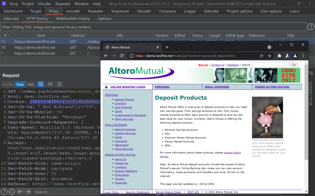Click the Sign In link
The image size is (315, 196).
click(x=203, y=65)
